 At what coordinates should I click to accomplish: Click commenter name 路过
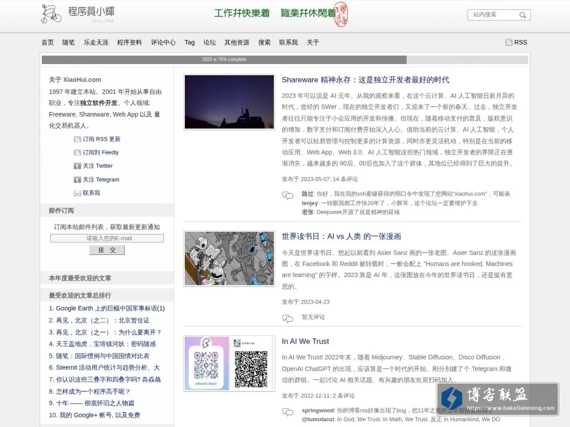pos(307,194)
